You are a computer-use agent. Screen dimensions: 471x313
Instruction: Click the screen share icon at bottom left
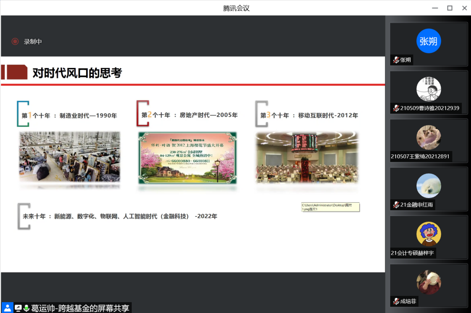tap(18, 308)
